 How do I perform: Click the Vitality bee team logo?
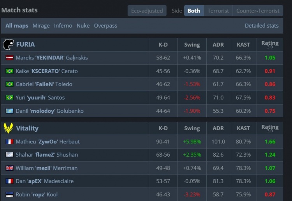tap(8, 128)
